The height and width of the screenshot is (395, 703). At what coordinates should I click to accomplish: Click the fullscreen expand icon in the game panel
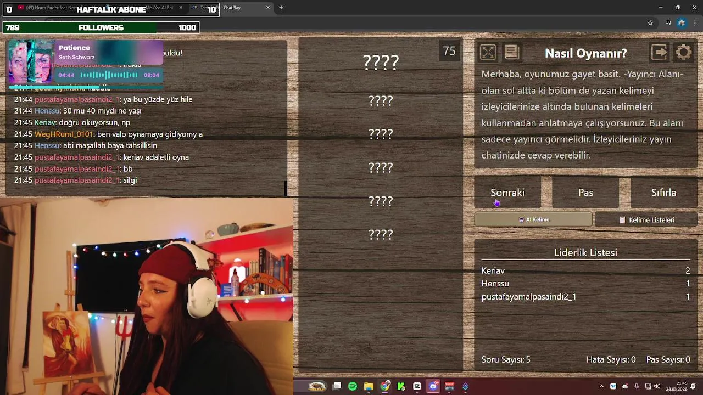click(488, 53)
